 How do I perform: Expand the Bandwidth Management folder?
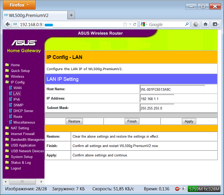click(7, 139)
